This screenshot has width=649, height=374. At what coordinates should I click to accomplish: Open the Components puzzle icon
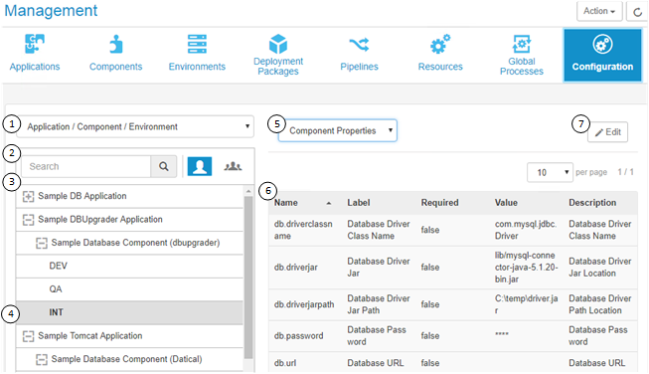[x=116, y=44]
